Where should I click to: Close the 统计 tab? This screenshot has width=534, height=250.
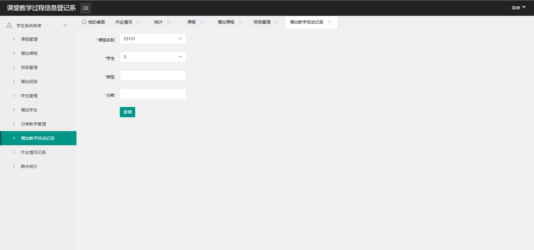[x=169, y=22]
